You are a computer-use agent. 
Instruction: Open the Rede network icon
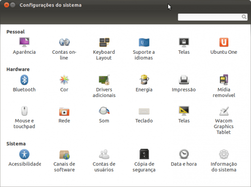click(64, 112)
